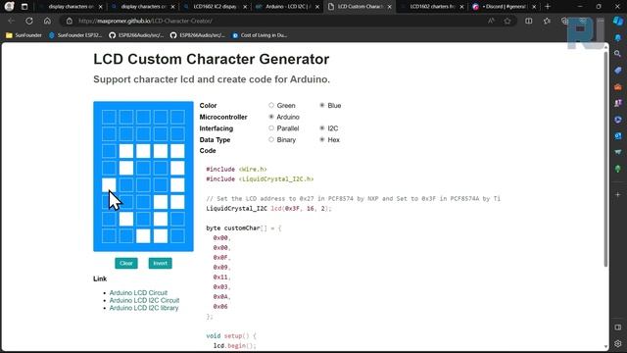Click the scrollbar down arrow
627x353 pixels.
[x=605, y=346]
